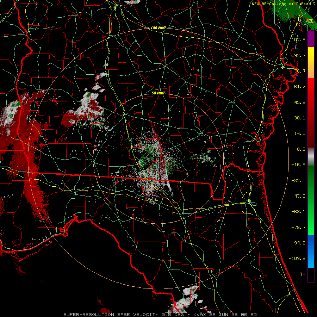Select the -94.2 value on velocity scale
The image size is (317, 317).
(x=298, y=243)
